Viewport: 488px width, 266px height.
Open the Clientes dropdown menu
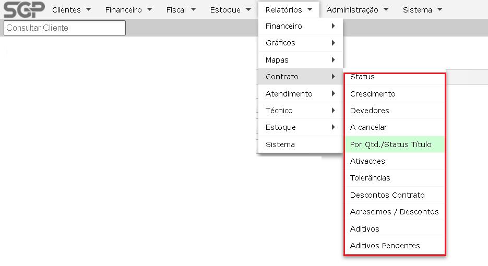tap(72, 10)
